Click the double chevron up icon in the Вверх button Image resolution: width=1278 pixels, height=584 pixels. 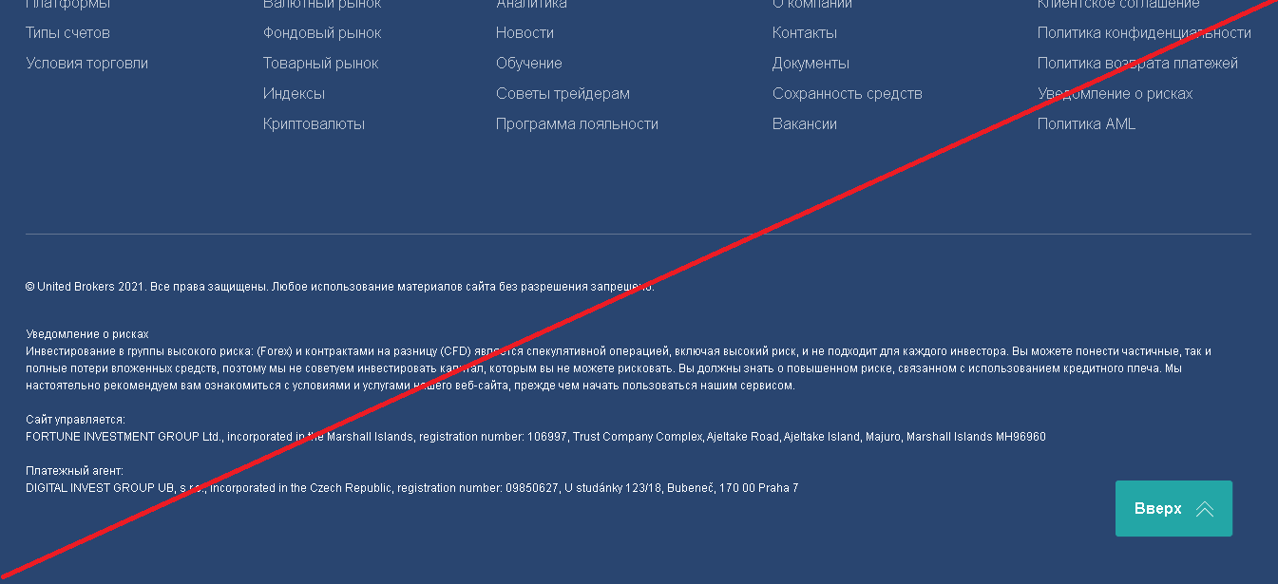pyautogui.click(x=1205, y=509)
